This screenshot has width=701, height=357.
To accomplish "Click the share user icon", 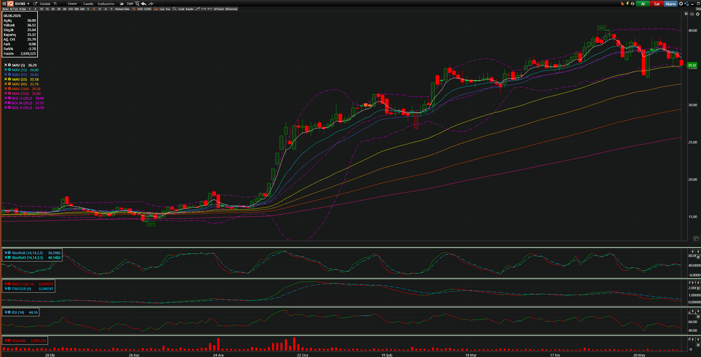I will 687,4.
